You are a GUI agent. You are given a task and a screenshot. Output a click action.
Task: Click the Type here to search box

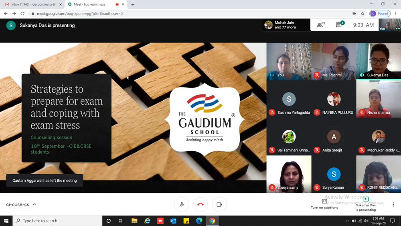57,221
